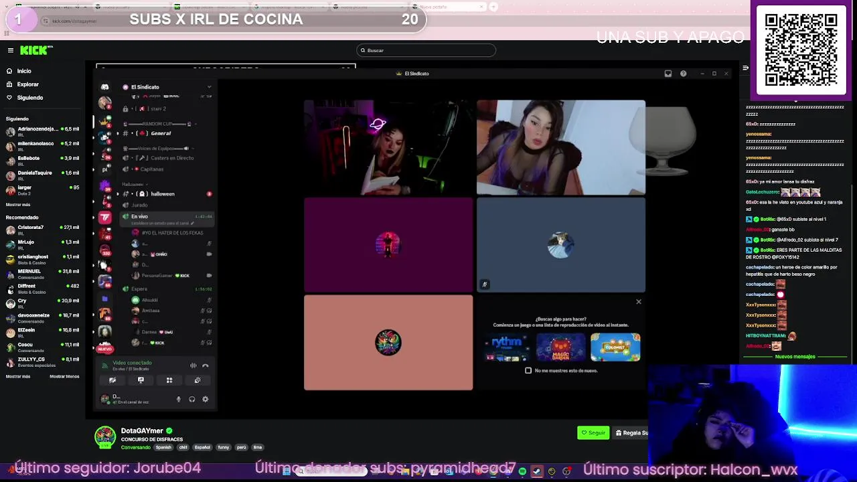Click the Buscar search field

tap(426, 50)
